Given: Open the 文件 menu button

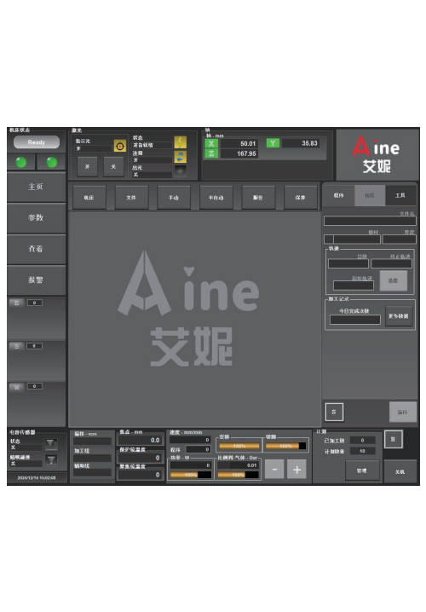Looking at the screenshot, I should [x=131, y=198].
